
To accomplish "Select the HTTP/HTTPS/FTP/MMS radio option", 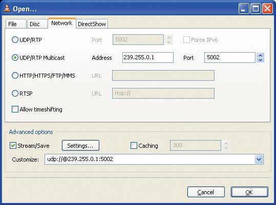I will pyautogui.click(x=15, y=75).
